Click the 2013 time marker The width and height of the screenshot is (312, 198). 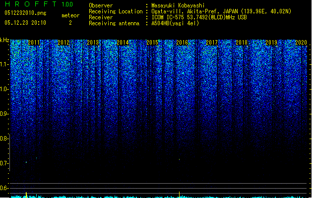[93, 43]
